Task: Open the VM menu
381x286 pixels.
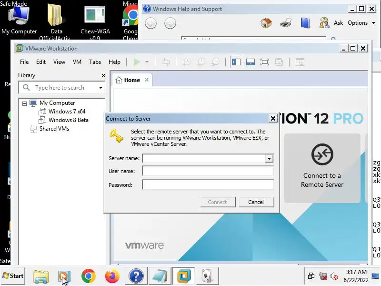Action: [x=77, y=62]
